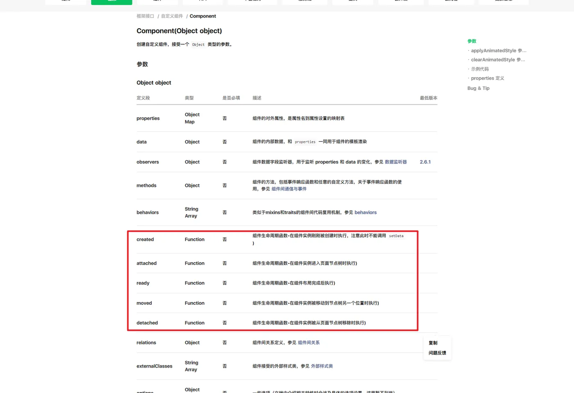Click the Component(Object object) heading
Image resolution: width=574 pixels, height=393 pixels.
[x=179, y=31]
